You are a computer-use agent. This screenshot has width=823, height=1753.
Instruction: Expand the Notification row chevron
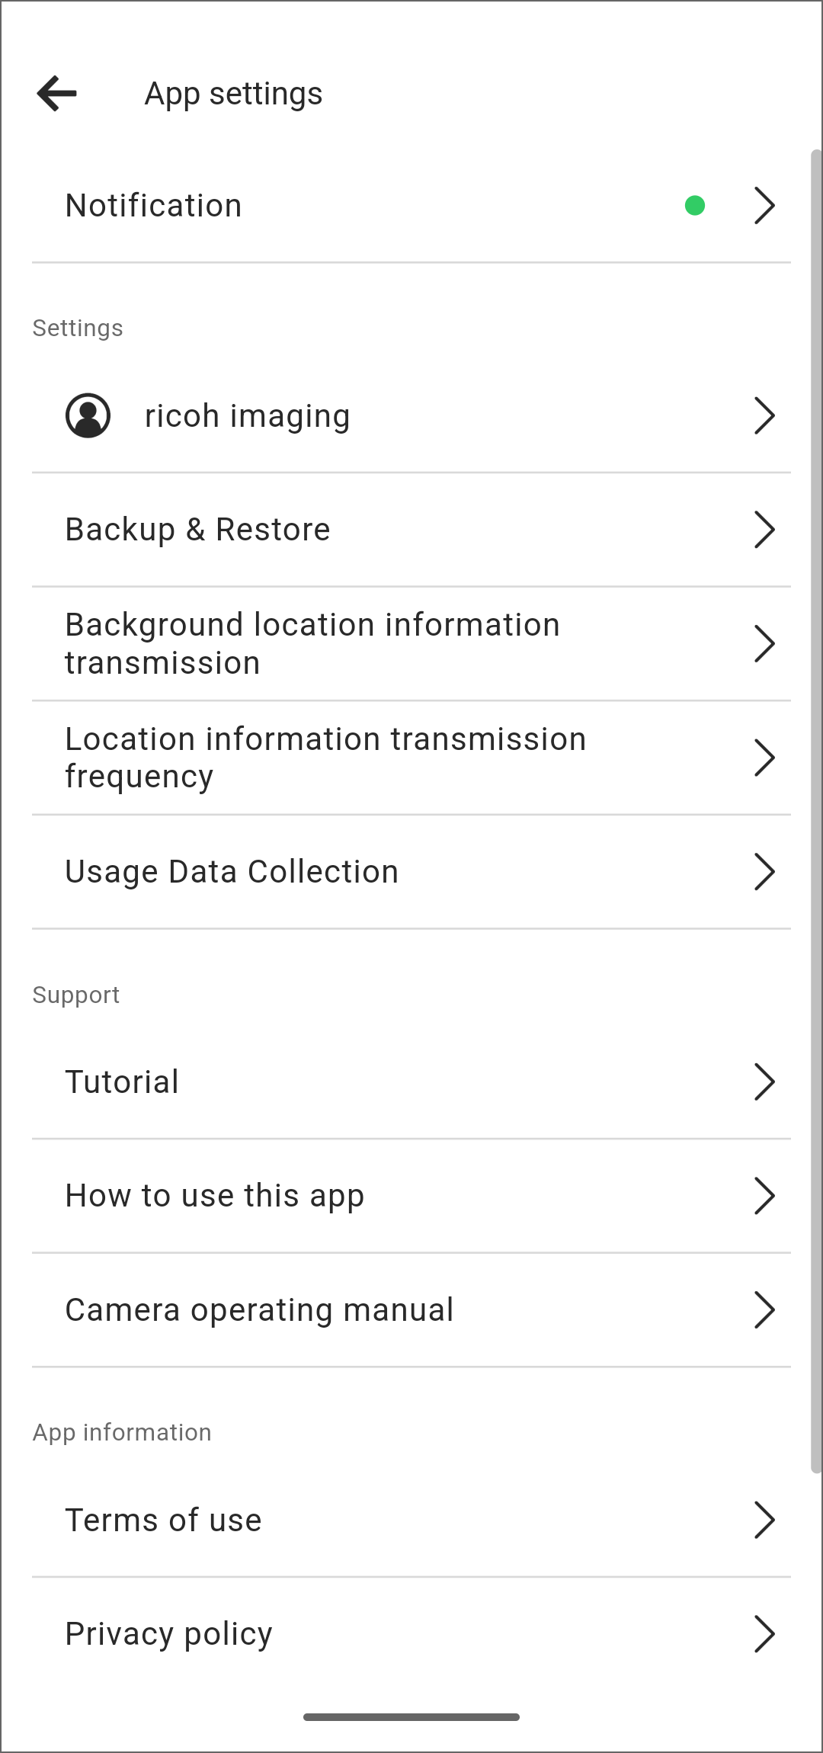point(764,206)
